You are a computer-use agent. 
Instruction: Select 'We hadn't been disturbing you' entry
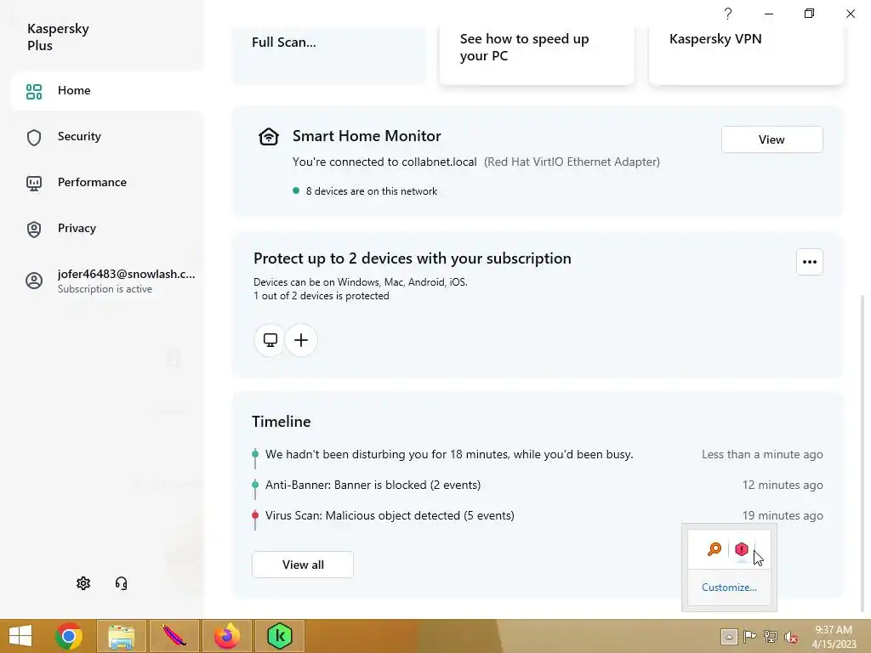tap(449, 454)
